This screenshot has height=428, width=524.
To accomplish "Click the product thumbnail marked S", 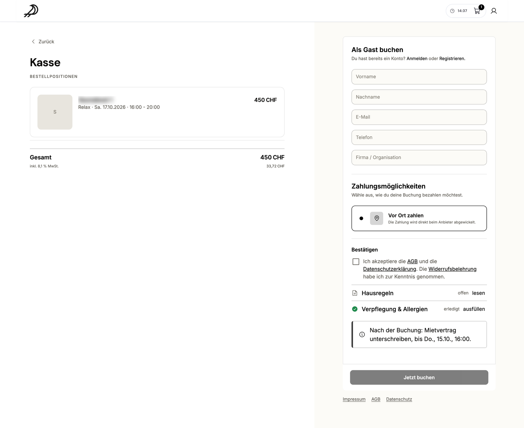I will (x=55, y=112).
